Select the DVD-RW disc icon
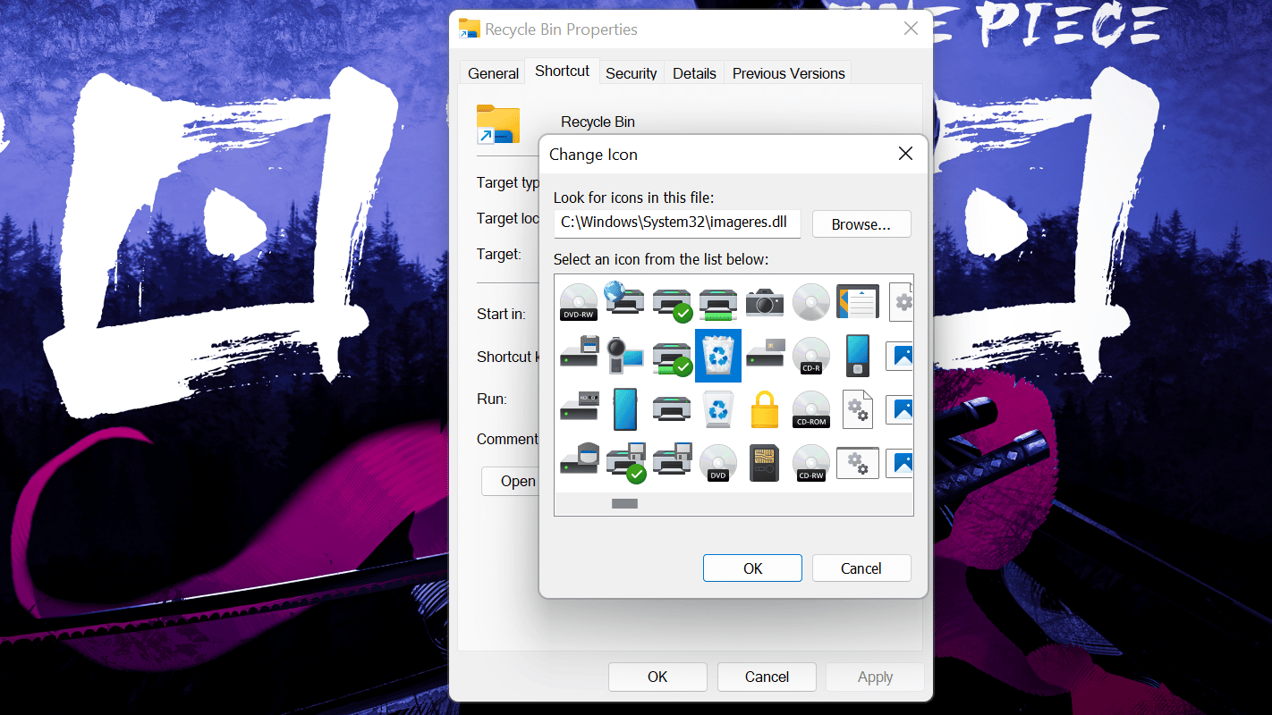The height and width of the screenshot is (715, 1272). point(578,301)
